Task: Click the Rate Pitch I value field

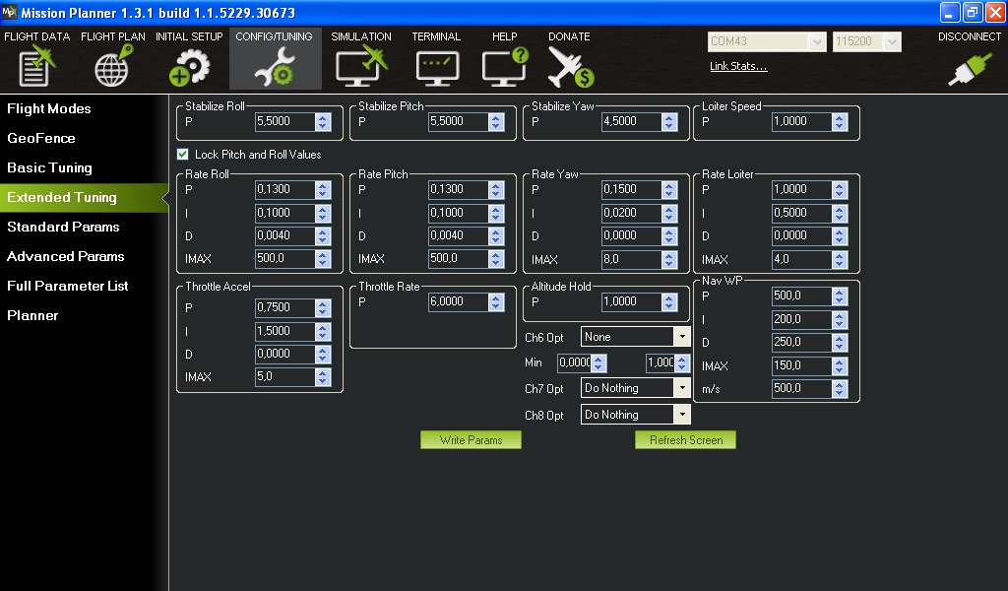Action: [458, 213]
